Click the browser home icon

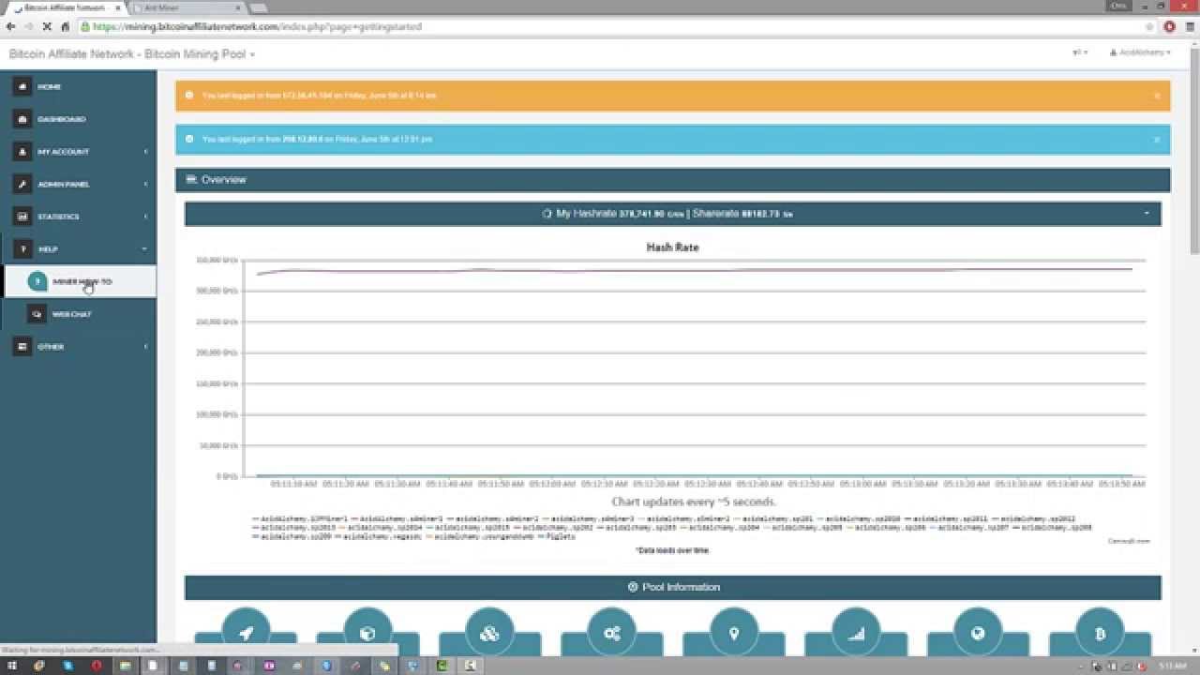tap(65, 26)
